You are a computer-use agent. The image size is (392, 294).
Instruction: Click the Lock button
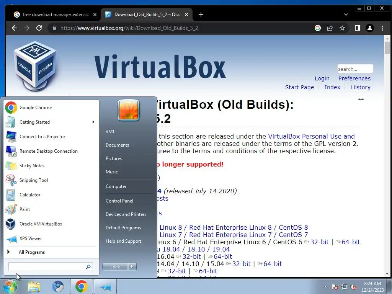[115, 267]
